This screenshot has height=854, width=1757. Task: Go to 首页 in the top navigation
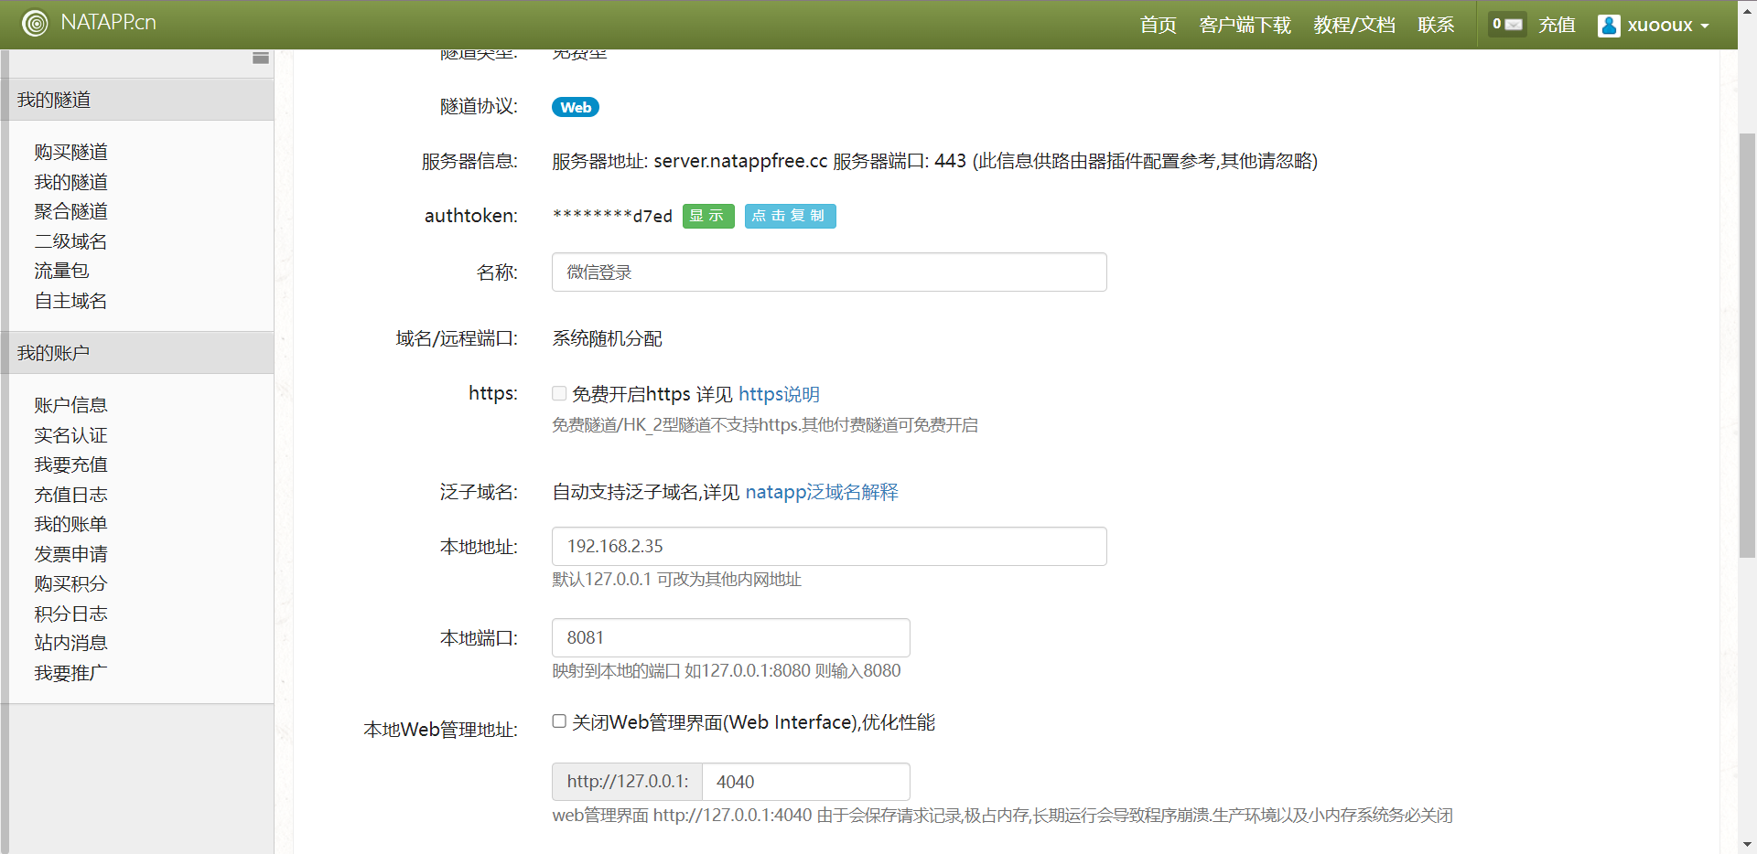click(1158, 25)
